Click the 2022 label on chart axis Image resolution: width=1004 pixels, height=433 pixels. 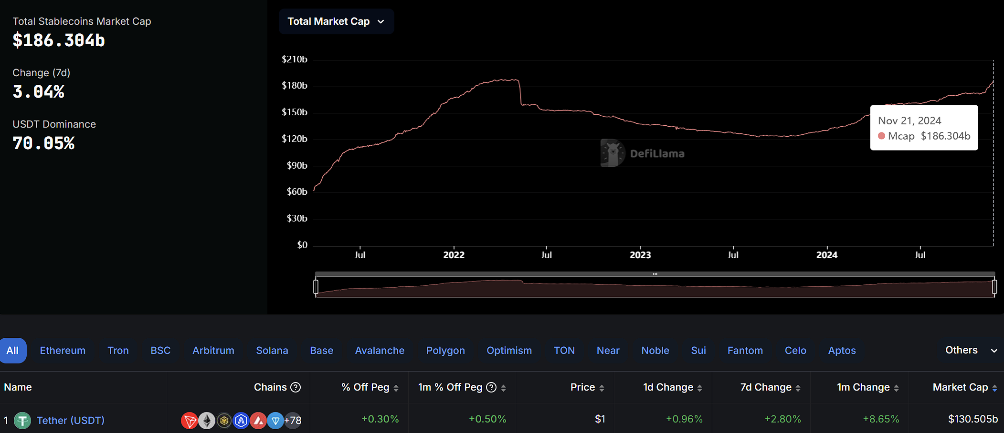click(x=454, y=255)
